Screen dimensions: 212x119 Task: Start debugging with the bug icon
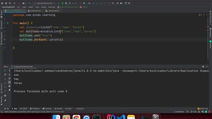tap(63, 3)
